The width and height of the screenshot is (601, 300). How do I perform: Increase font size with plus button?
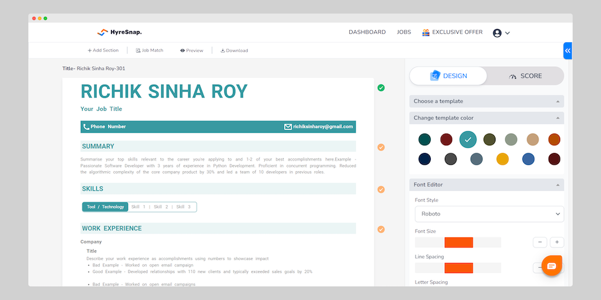pyautogui.click(x=557, y=242)
